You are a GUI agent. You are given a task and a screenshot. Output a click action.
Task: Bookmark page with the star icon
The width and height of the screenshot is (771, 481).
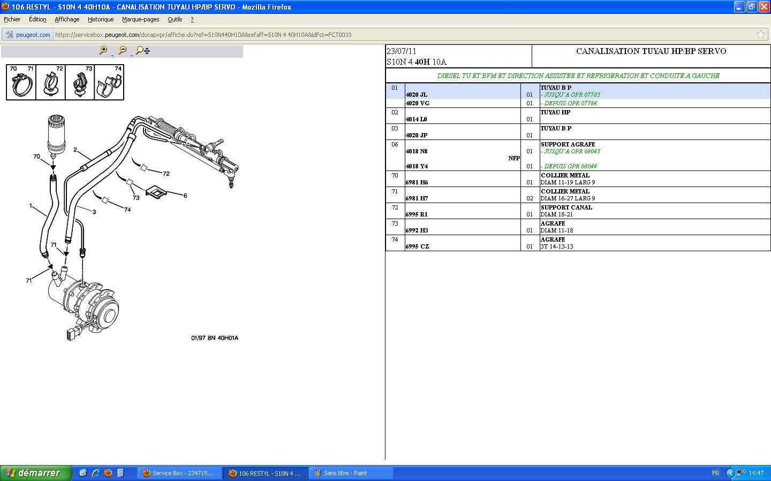(x=760, y=35)
